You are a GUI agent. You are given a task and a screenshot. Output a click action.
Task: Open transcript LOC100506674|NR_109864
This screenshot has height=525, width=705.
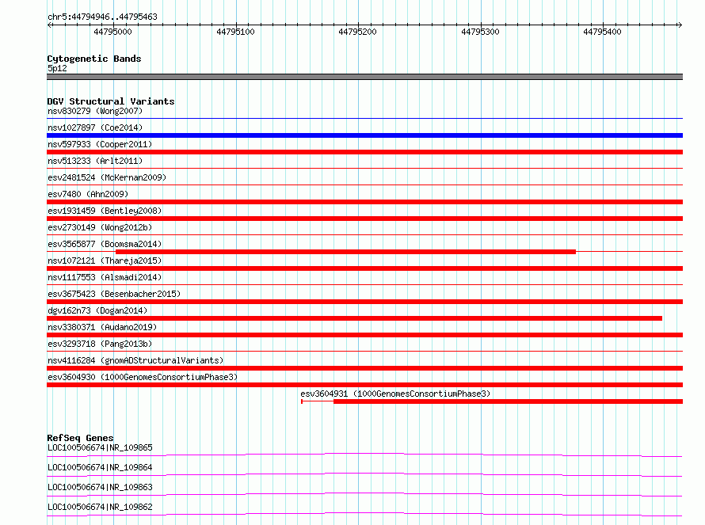101,467
